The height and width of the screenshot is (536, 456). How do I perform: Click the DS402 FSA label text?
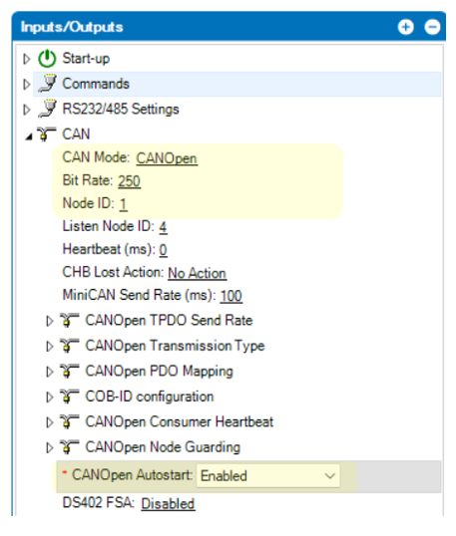[x=99, y=503]
